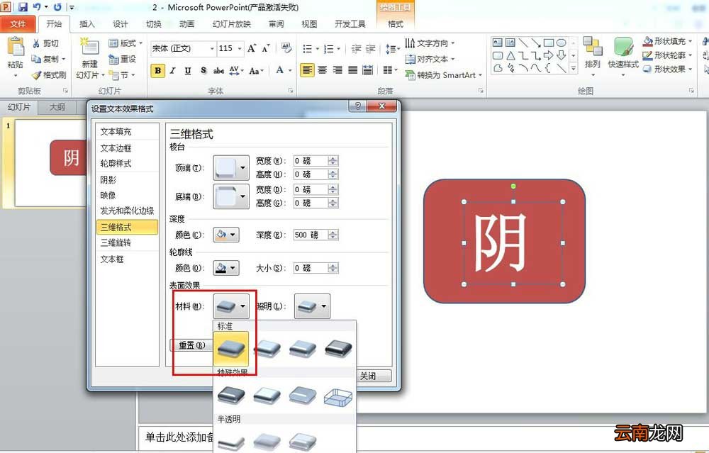Open the Text Direction (文字方向) dropdown

pos(430,43)
